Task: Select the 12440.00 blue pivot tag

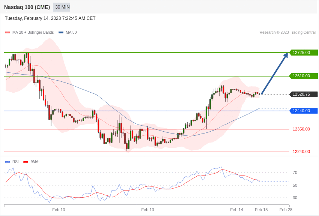Action: pos(303,111)
